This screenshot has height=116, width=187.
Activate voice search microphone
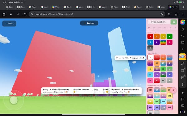(169, 14)
